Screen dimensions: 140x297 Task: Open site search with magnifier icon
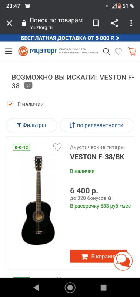106,51
